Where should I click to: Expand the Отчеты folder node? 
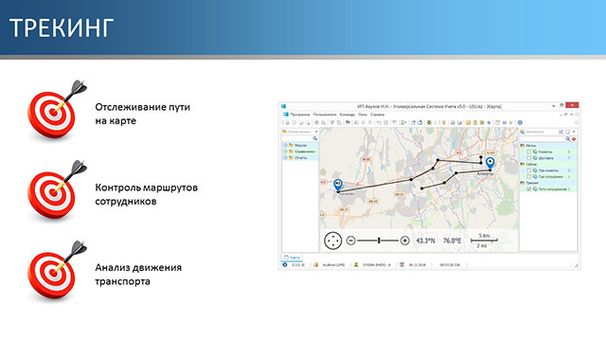click(x=286, y=158)
